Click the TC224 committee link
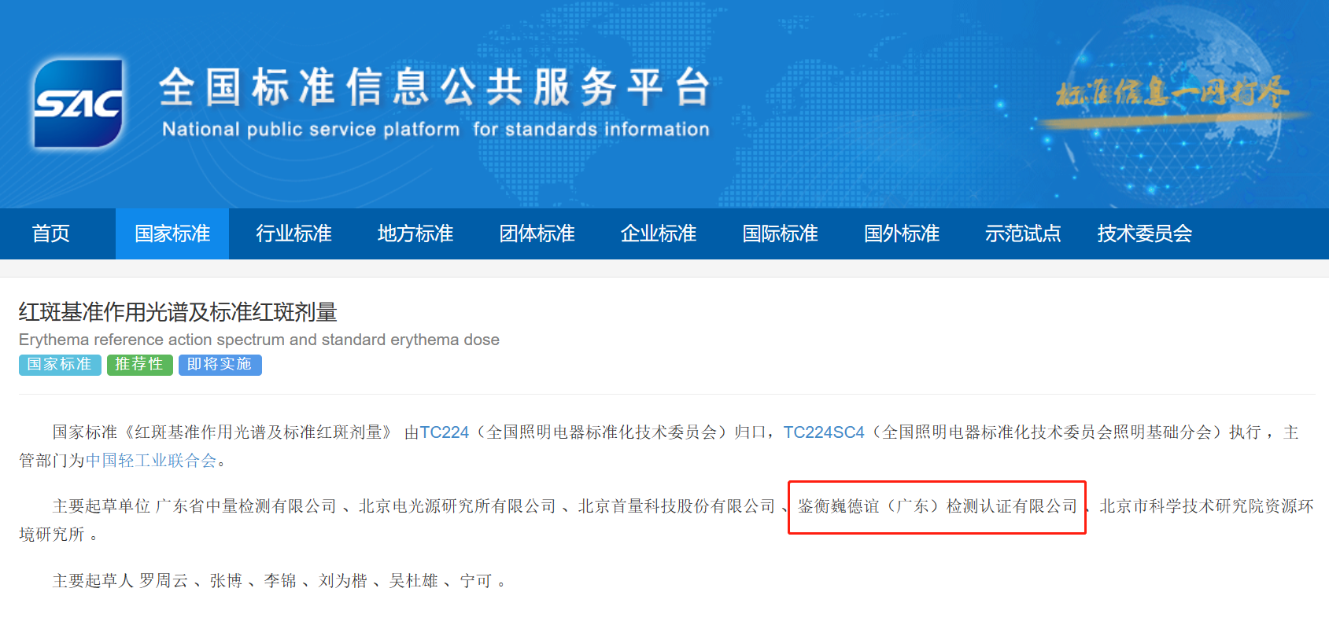 click(445, 432)
